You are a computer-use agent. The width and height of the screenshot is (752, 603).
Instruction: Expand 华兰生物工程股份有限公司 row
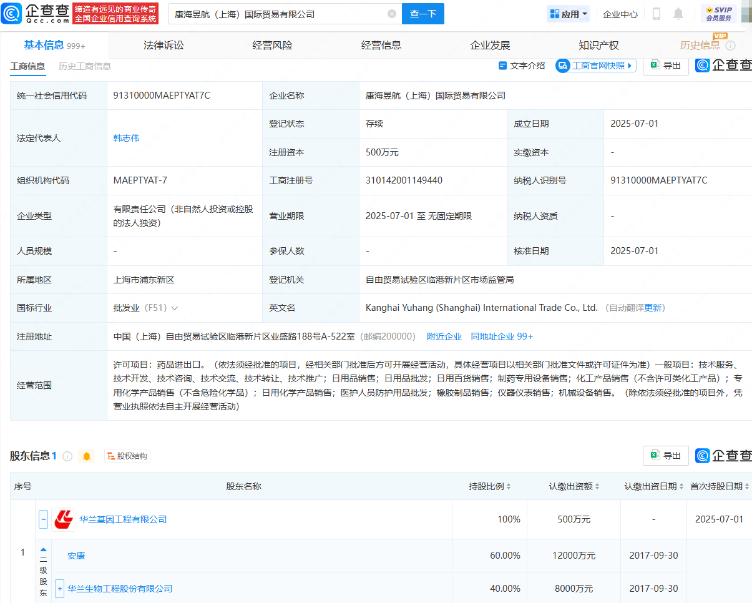(60, 589)
